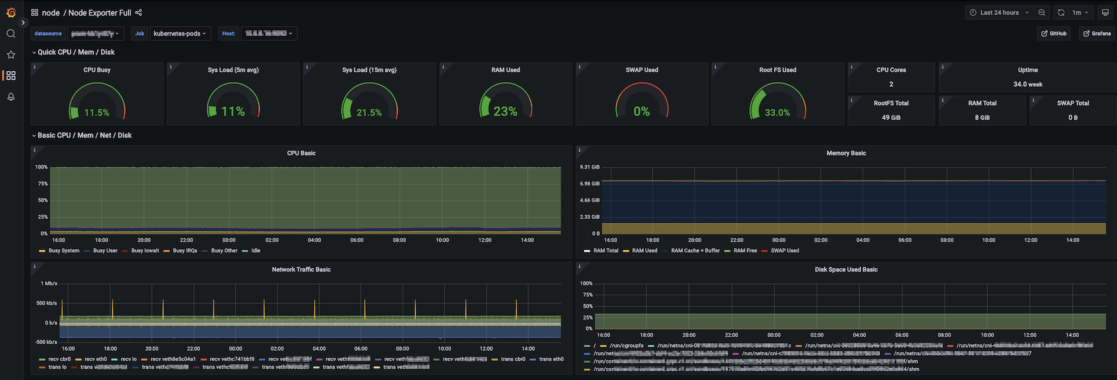Click the node folder breadcrumb
The width and height of the screenshot is (1117, 380).
coord(51,13)
